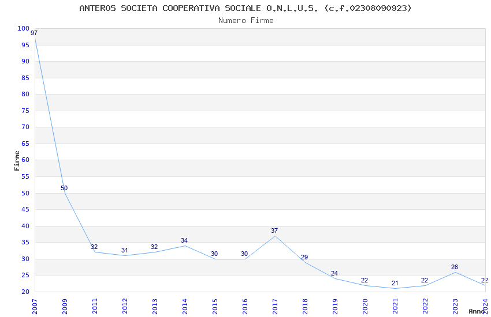Click data label 31 above year 2012
Image resolution: width=491 pixels, height=317 pixels.
[x=125, y=250]
